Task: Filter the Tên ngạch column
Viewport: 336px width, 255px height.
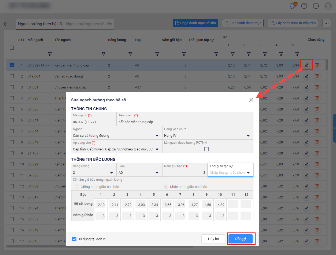Action: pos(104,54)
